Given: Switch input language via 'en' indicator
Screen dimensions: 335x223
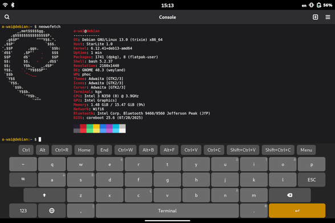Looking at the screenshot, I should [304, 6].
